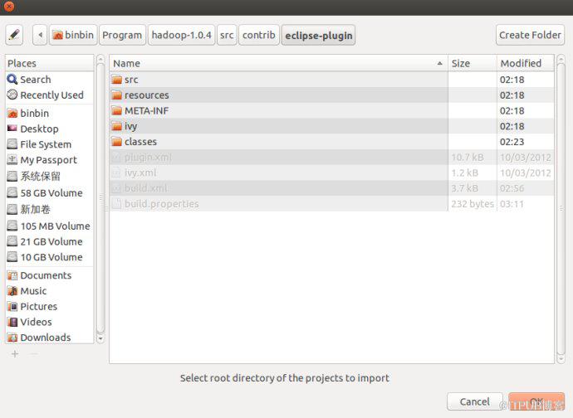The width and height of the screenshot is (573, 418).
Task: Click the back arrow in path bar
Action: coord(40,35)
